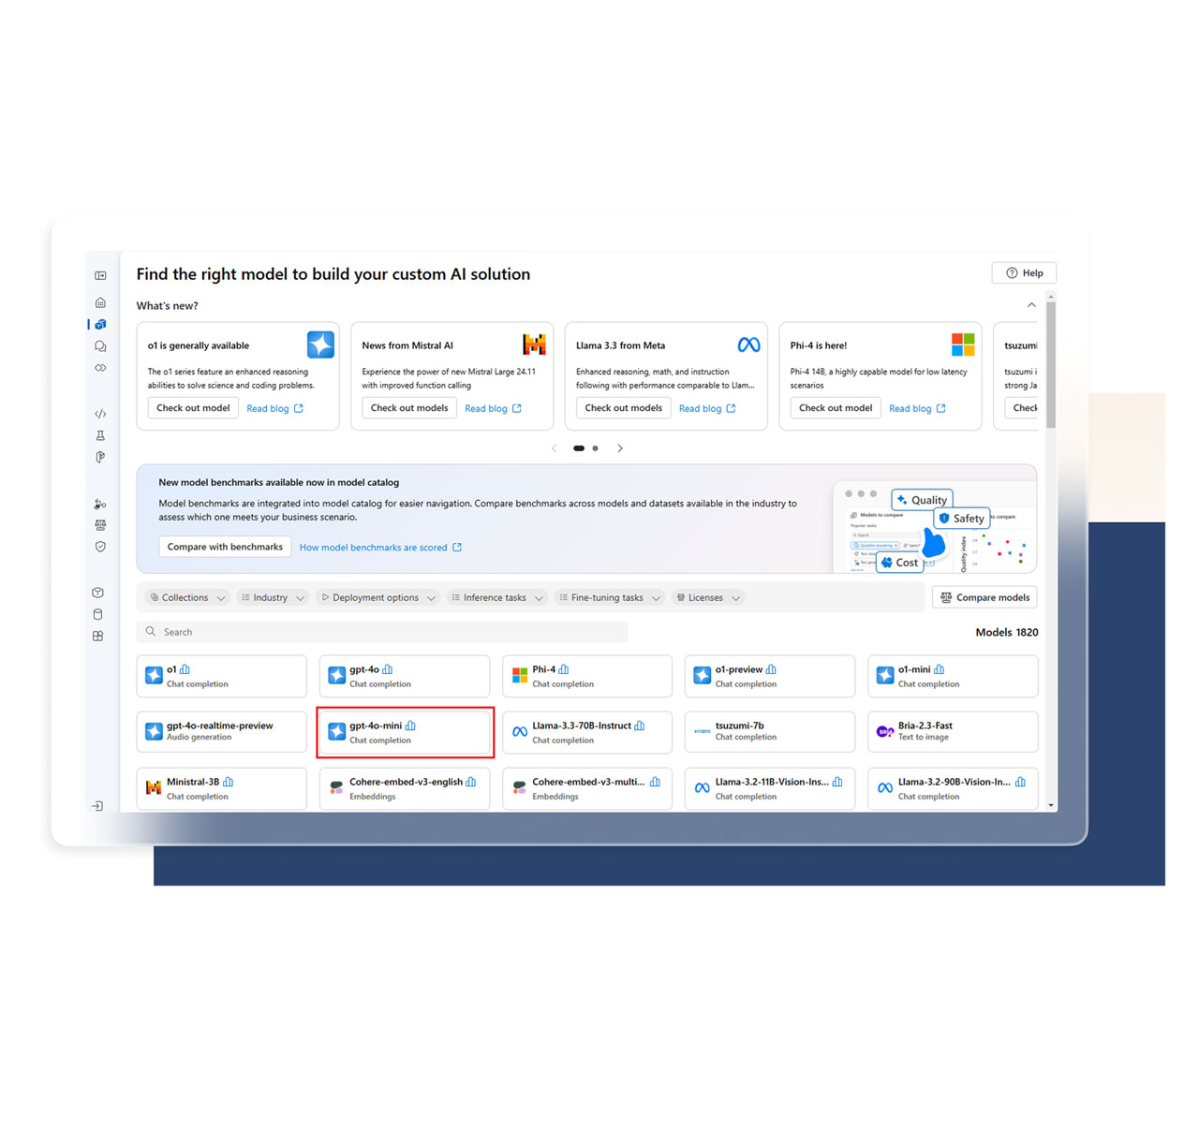Click the Compare models button
Image resolution: width=1199 pixels, height=1129 pixels.
point(984,597)
